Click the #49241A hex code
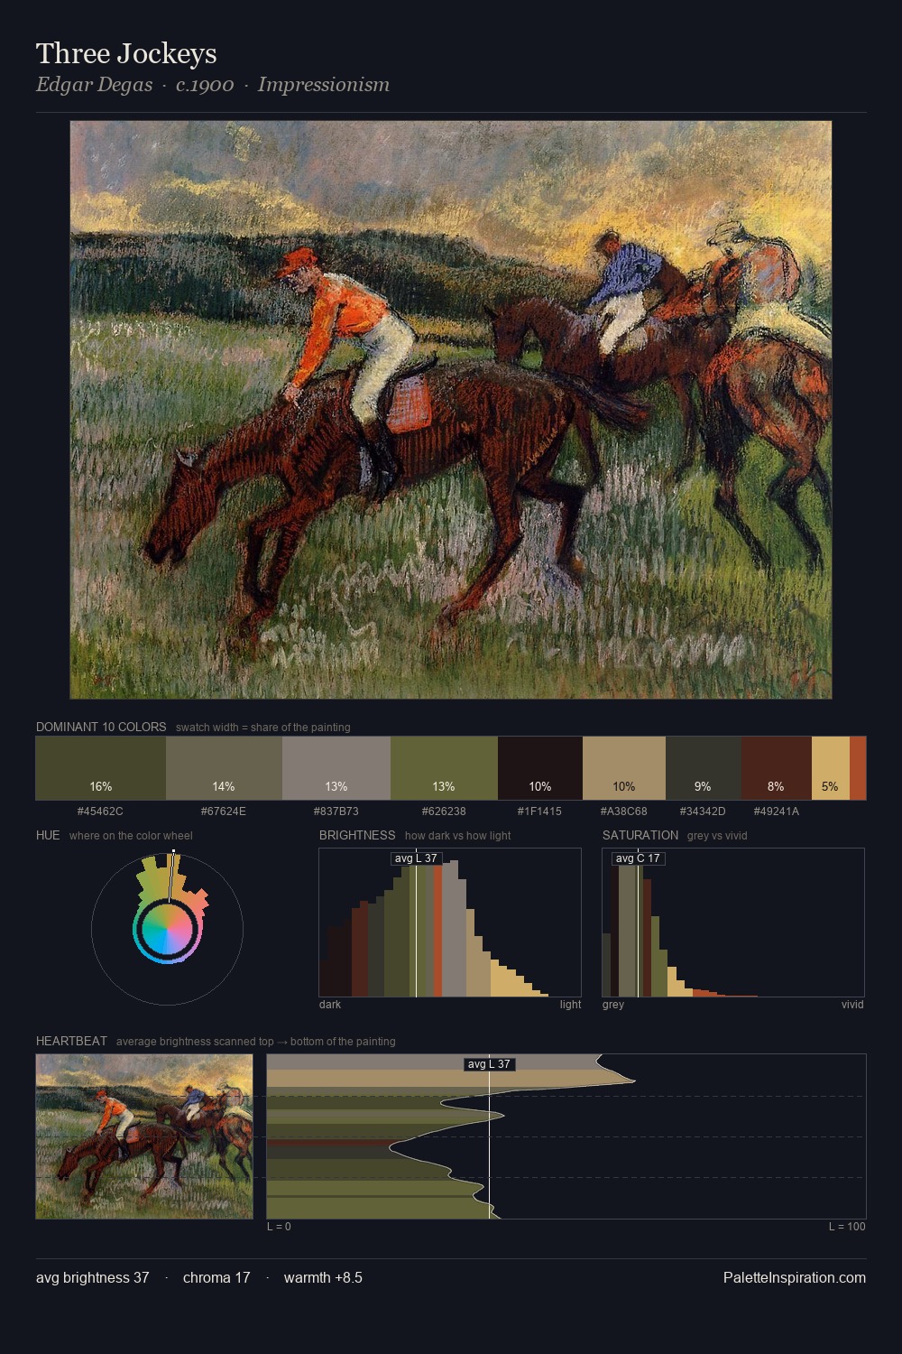902x1354 pixels. coord(777,811)
